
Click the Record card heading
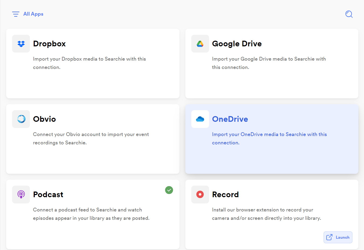[x=225, y=195]
